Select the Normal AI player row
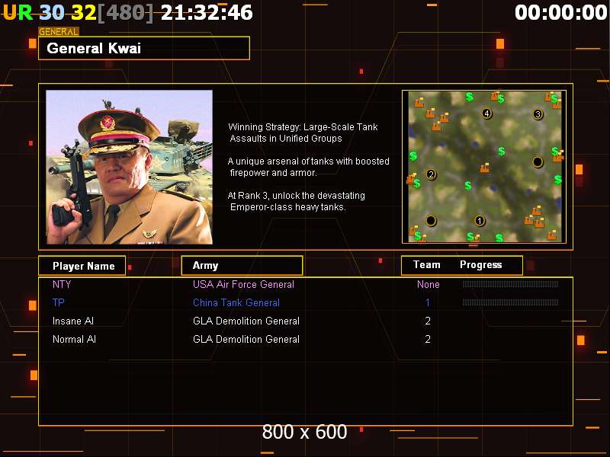The width and height of the screenshot is (610, 457). tap(306, 339)
